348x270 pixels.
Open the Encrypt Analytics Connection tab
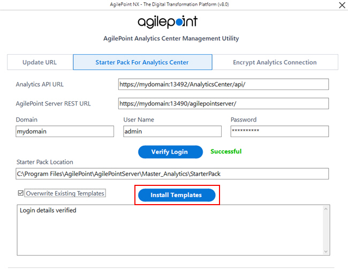275,62
